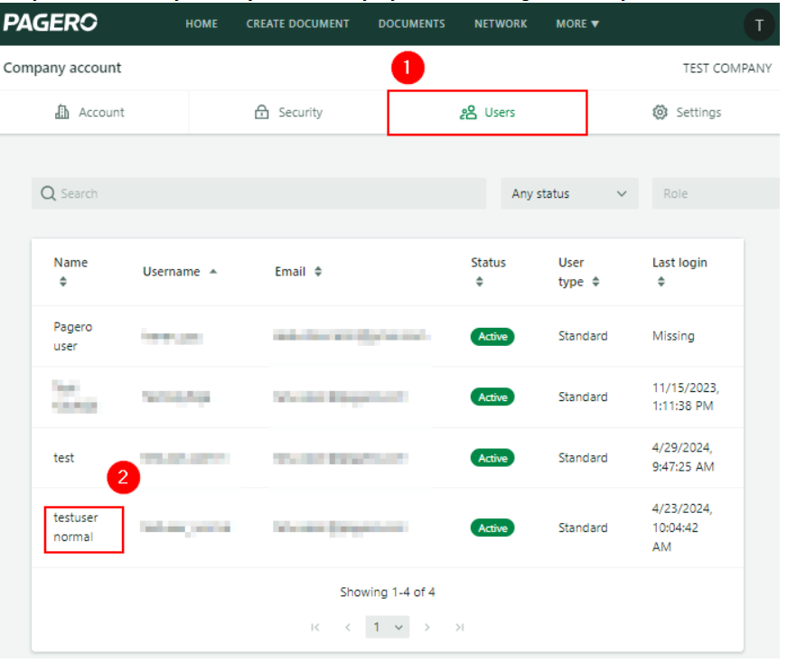The height and width of the screenshot is (663, 787).
Task: Expand the MORE menu
Action: tap(577, 23)
